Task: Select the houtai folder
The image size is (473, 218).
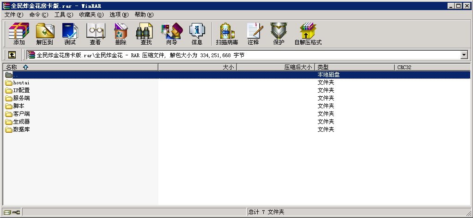Action: point(21,82)
